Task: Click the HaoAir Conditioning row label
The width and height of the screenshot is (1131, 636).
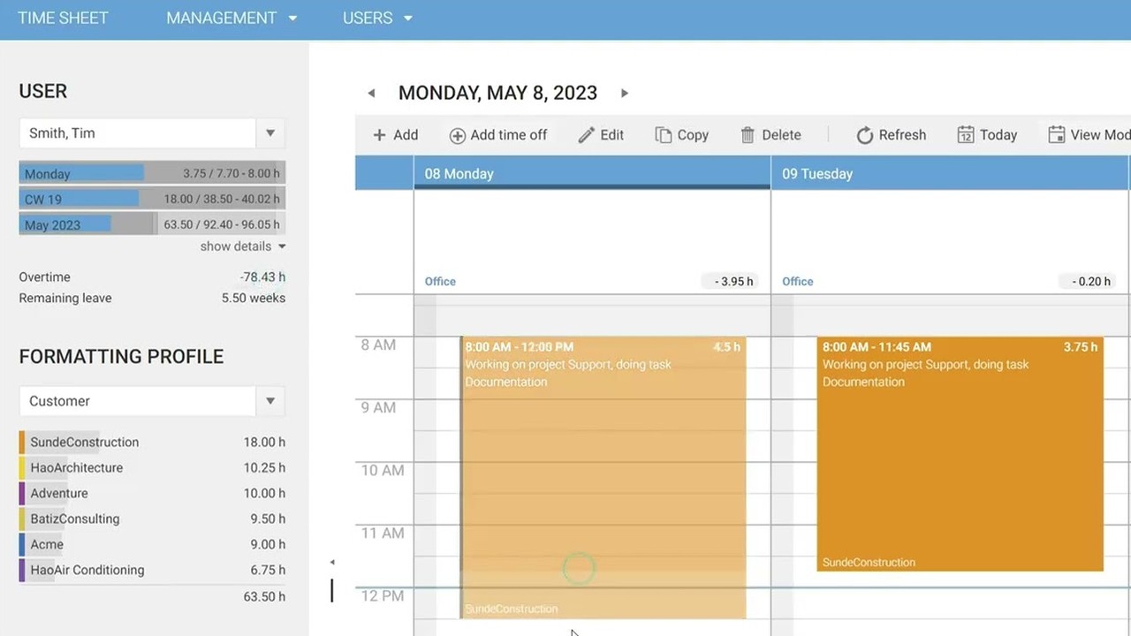Action: click(87, 570)
